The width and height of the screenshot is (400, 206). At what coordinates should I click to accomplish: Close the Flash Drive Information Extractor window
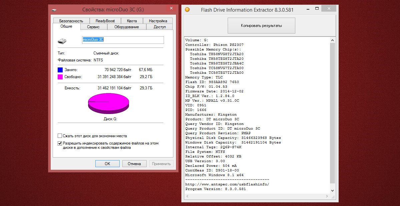click(330, 8)
